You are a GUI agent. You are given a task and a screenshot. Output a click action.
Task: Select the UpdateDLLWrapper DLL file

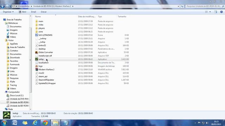(47, 83)
